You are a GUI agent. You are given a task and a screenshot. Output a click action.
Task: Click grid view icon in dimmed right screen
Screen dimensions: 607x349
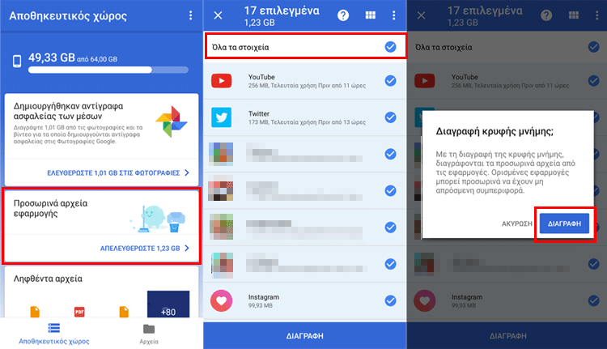[x=574, y=15]
